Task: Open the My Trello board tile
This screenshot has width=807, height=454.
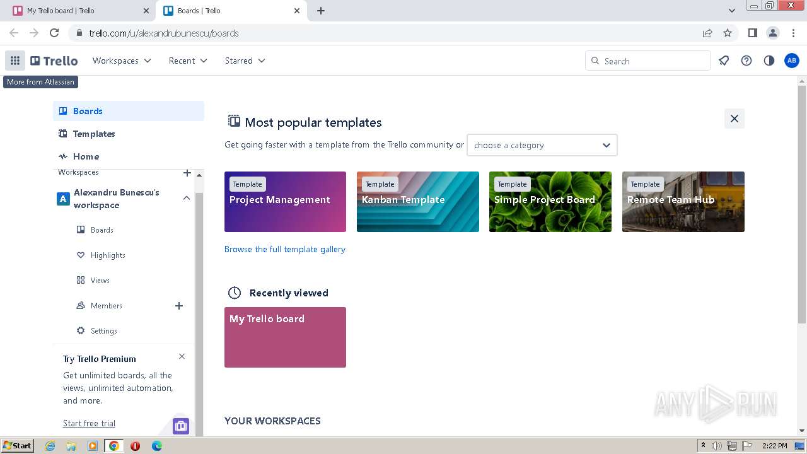Action: (x=285, y=337)
